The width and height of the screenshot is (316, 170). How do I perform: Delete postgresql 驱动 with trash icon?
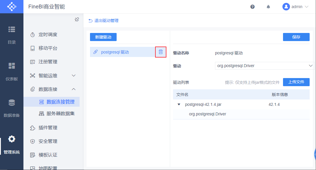161,52
